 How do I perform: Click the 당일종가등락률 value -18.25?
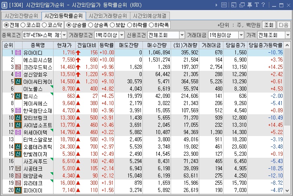(275, 168)
